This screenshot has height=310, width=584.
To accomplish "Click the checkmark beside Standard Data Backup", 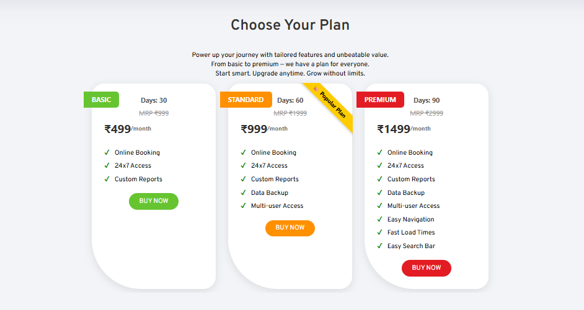I will click(244, 192).
